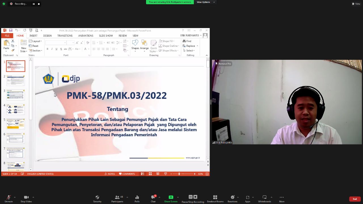Open the Participants list
The height and width of the screenshot is (204, 363).
click(117, 199)
